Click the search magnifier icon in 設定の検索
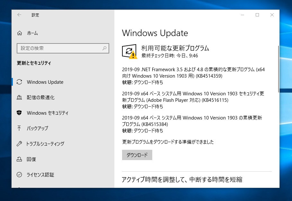The width and height of the screenshot is (292, 201). coord(104,48)
